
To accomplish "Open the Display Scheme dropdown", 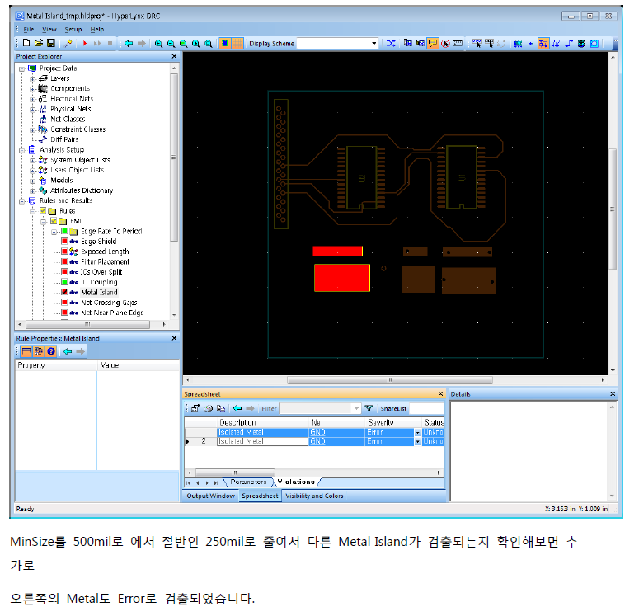I will pos(374,43).
